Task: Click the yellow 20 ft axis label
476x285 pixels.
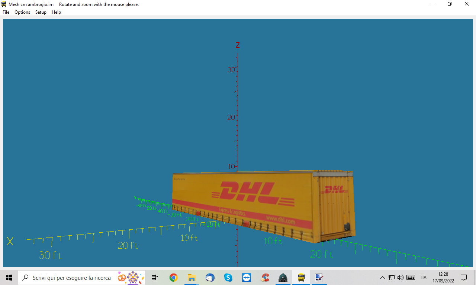Action: (128, 245)
